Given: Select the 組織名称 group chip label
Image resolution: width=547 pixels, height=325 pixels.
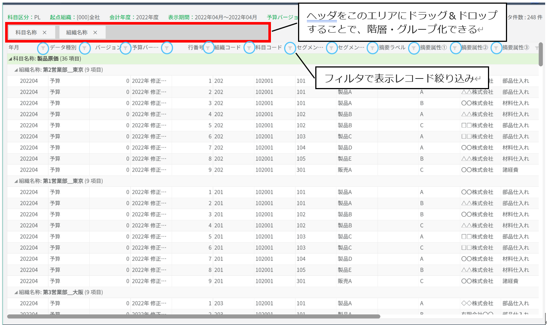Looking at the screenshot, I should pyautogui.click(x=77, y=33).
